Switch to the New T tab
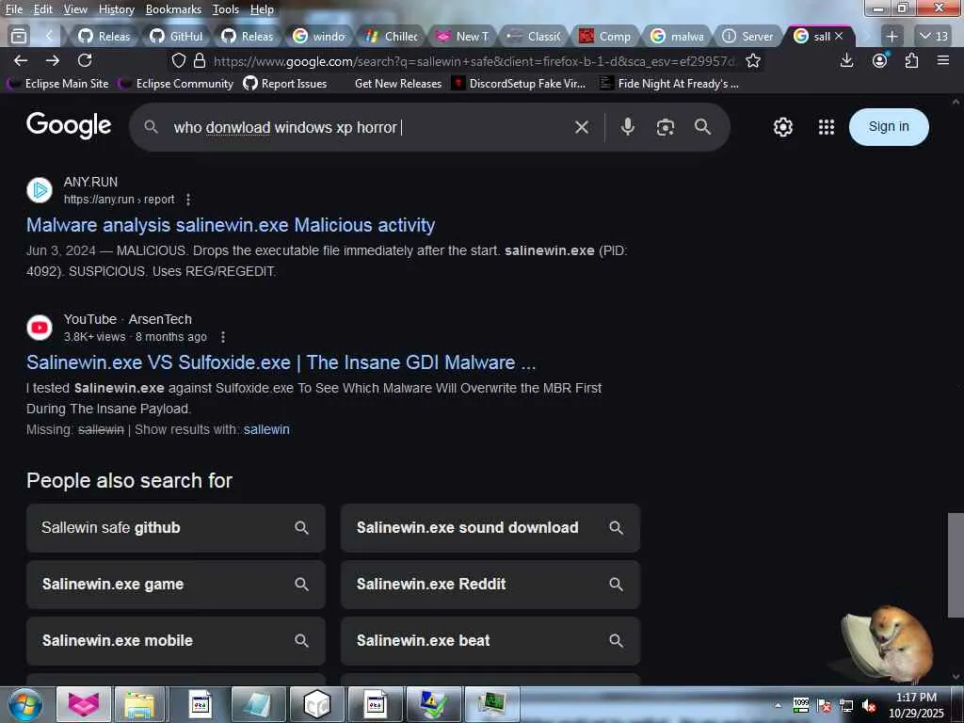The width and height of the screenshot is (964, 723). (463, 37)
